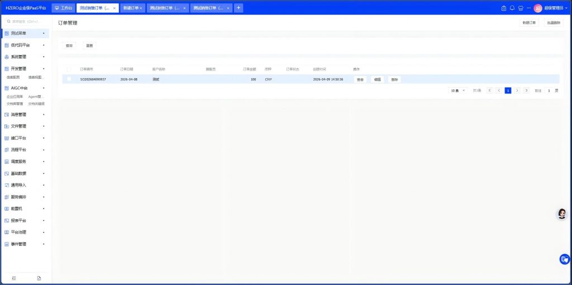Expand the 系统管理 sidebar menu
Image resolution: width=572 pixels, height=285 pixels.
25,57
